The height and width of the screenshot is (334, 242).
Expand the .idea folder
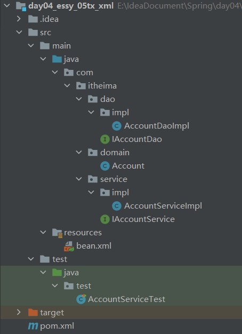pos(19,19)
